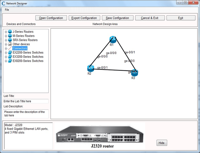This screenshot has height=153, width=200.
Task: Click the J2320 router image
Action: point(100,134)
